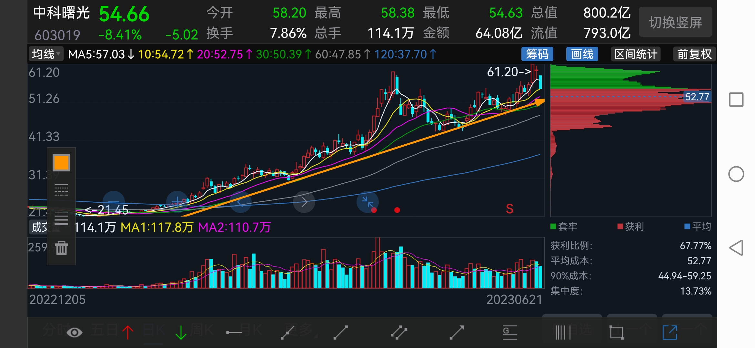The height and width of the screenshot is (348, 755).
Task: Tap the stock name 中科曙光
Action: [x=61, y=13]
